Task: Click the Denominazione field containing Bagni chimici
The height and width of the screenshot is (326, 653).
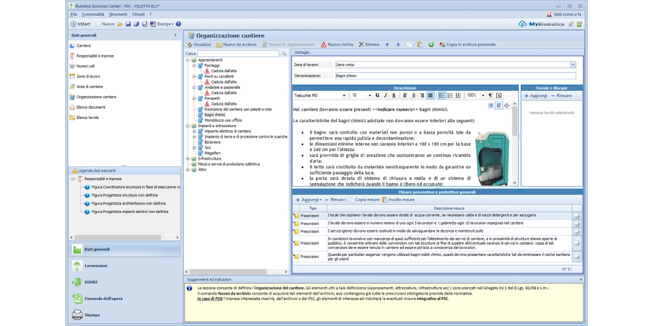Action: (454, 76)
